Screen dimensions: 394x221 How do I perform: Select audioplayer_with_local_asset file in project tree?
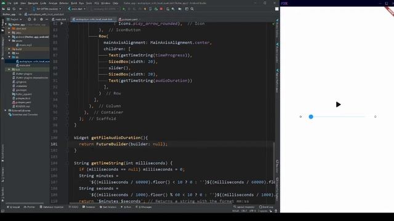(x=33, y=61)
